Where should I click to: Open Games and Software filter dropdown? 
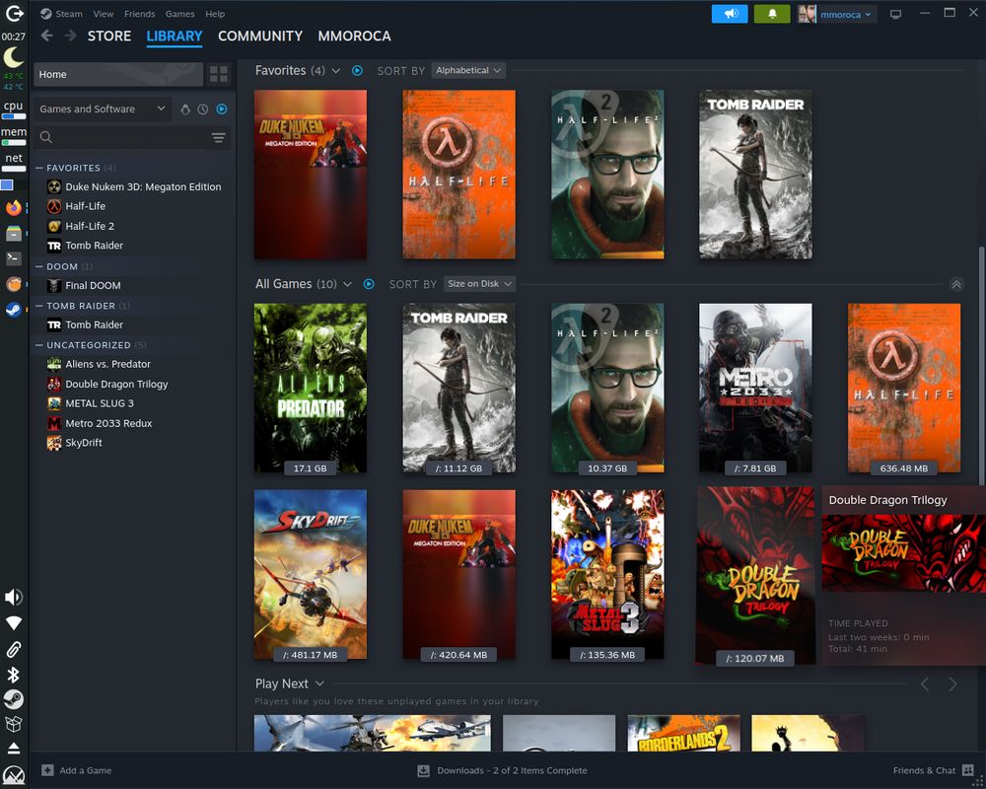click(x=102, y=108)
